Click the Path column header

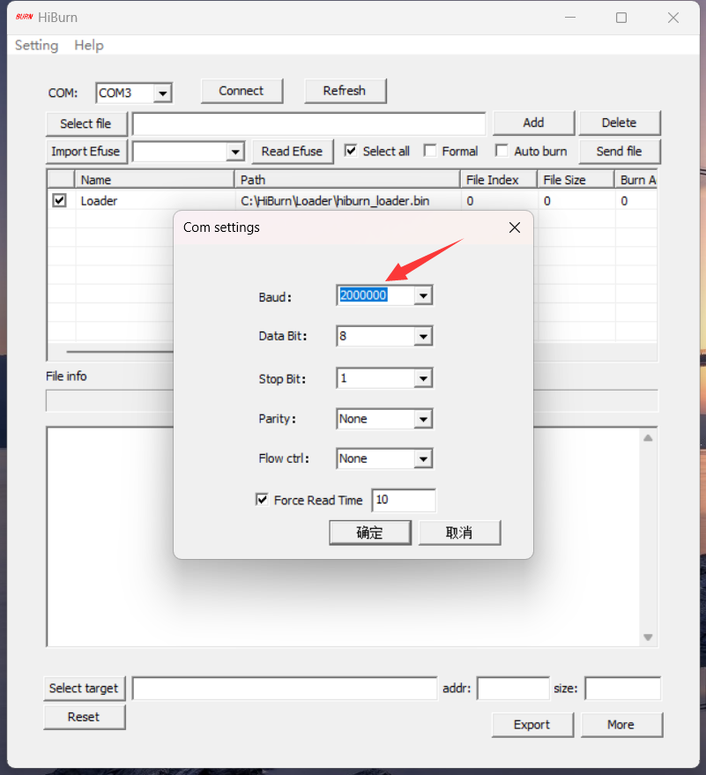346,180
